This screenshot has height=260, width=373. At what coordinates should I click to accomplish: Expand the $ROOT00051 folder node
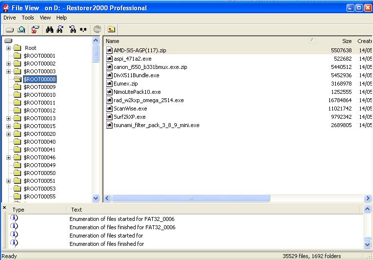(8, 181)
